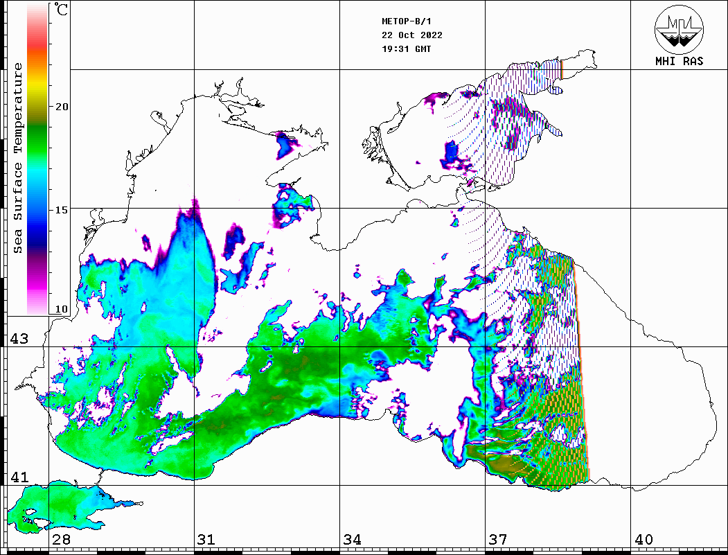Click the °C unit label above the scale
The width and height of the screenshot is (728, 555).
point(62,10)
